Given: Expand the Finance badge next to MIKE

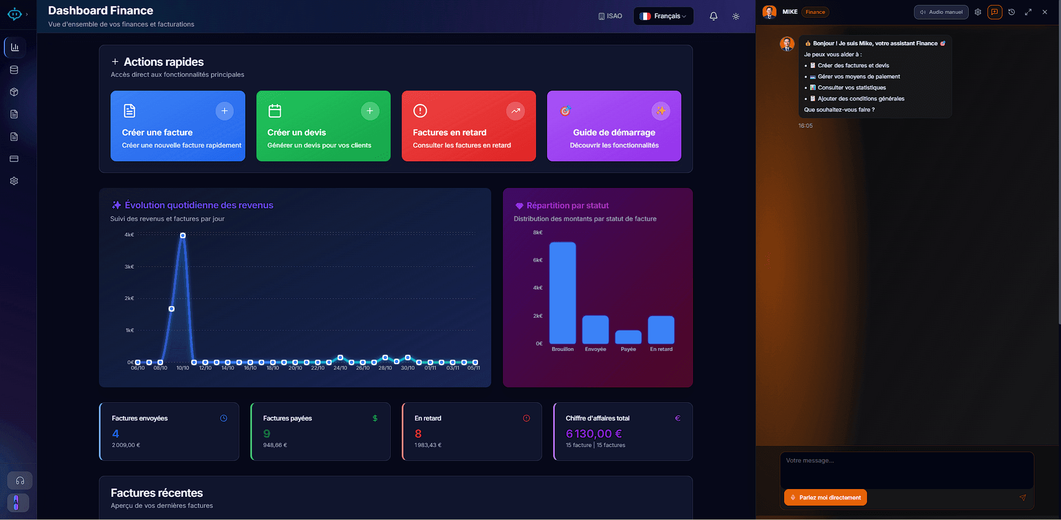Looking at the screenshot, I should point(815,12).
